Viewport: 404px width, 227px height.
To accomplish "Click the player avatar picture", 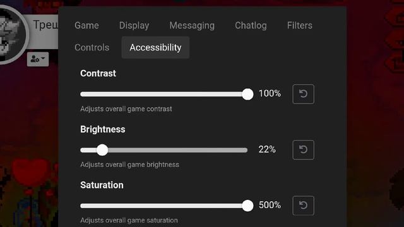I will (10, 35).
